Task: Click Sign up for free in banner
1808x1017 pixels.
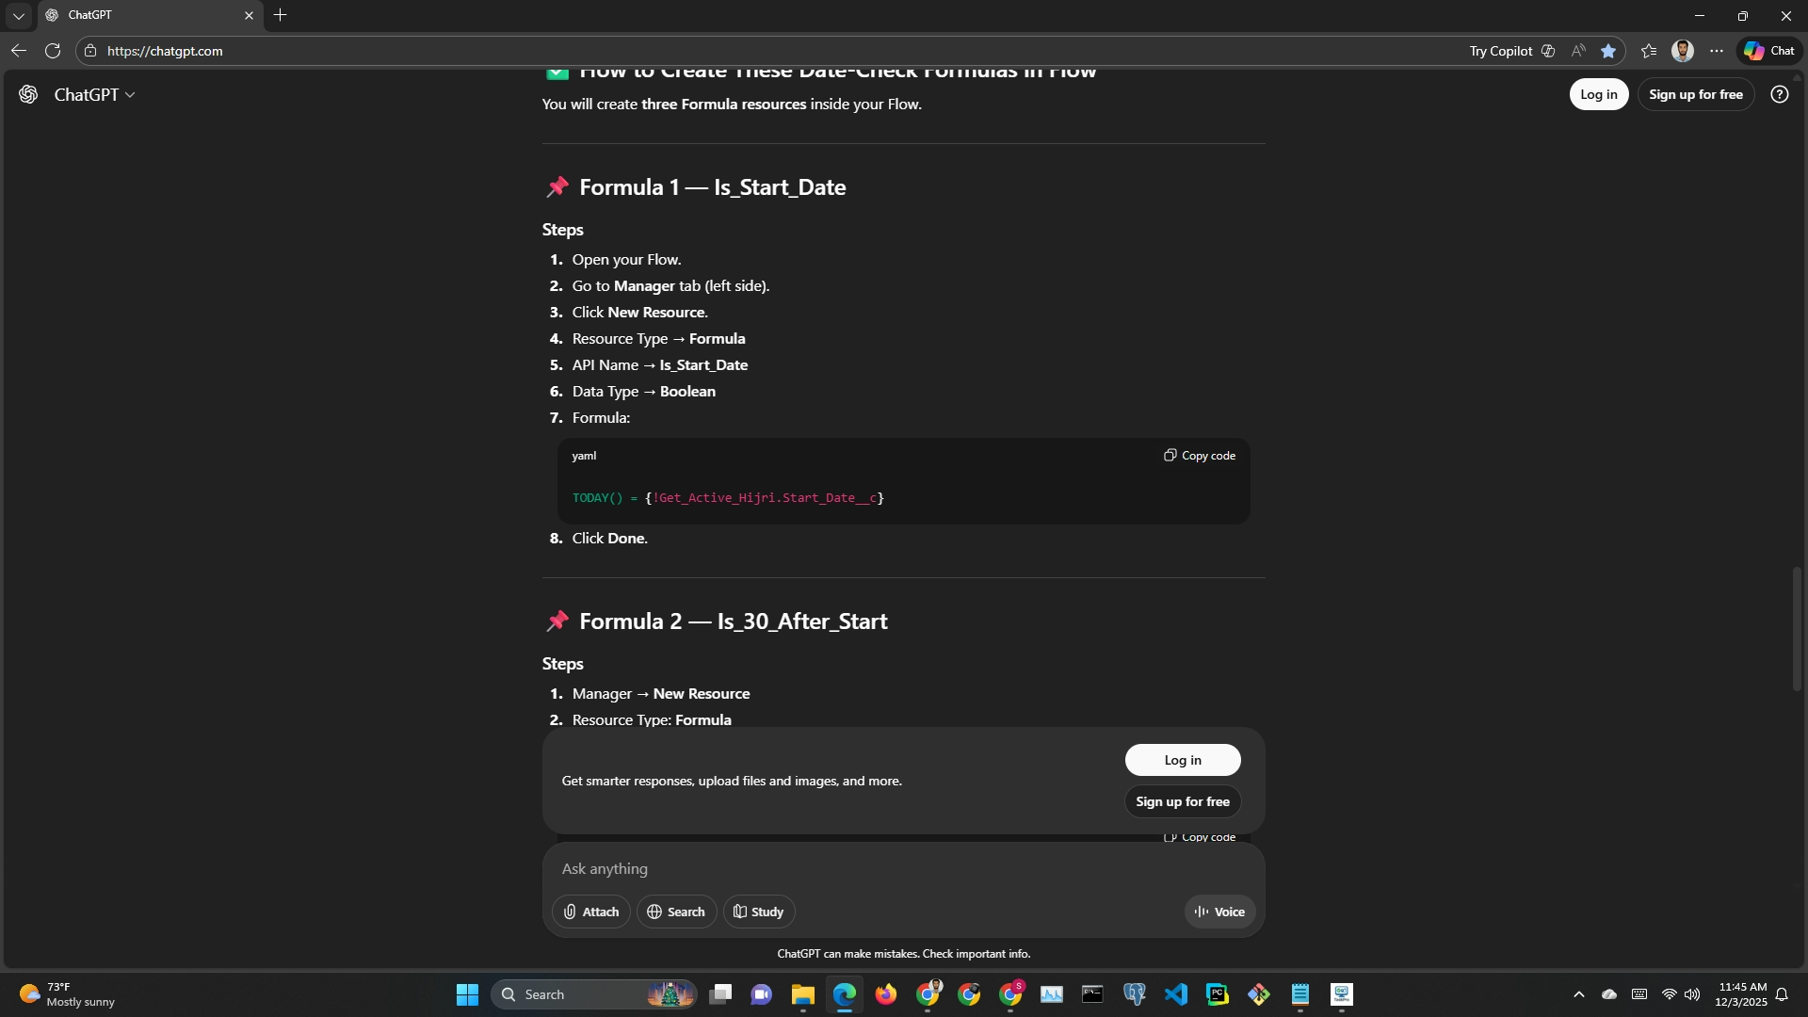Action: pos(1182,801)
